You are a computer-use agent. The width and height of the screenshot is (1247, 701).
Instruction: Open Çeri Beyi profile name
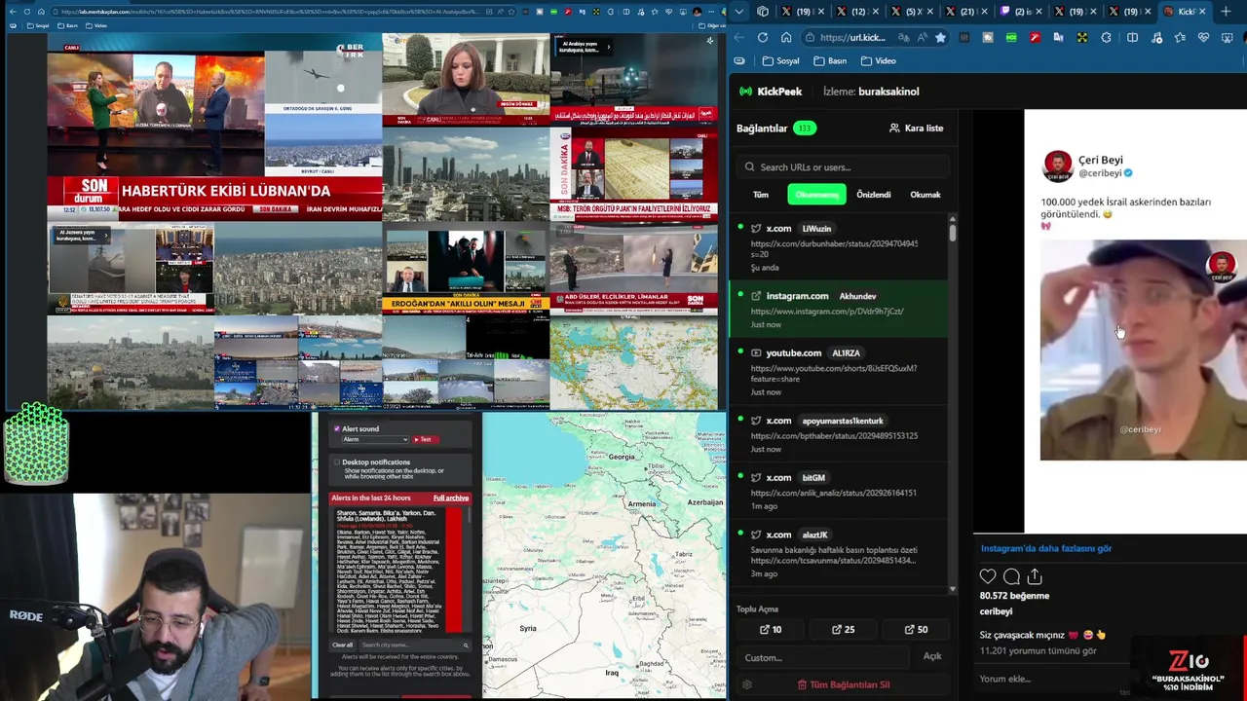(x=1100, y=160)
